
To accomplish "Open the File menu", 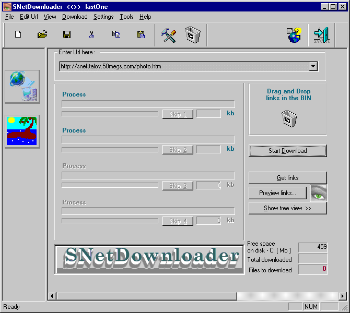I will click(9, 17).
